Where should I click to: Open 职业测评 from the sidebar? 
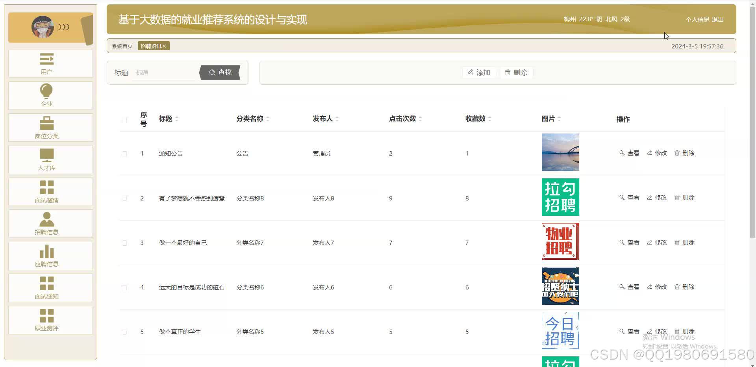pos(47,320)
